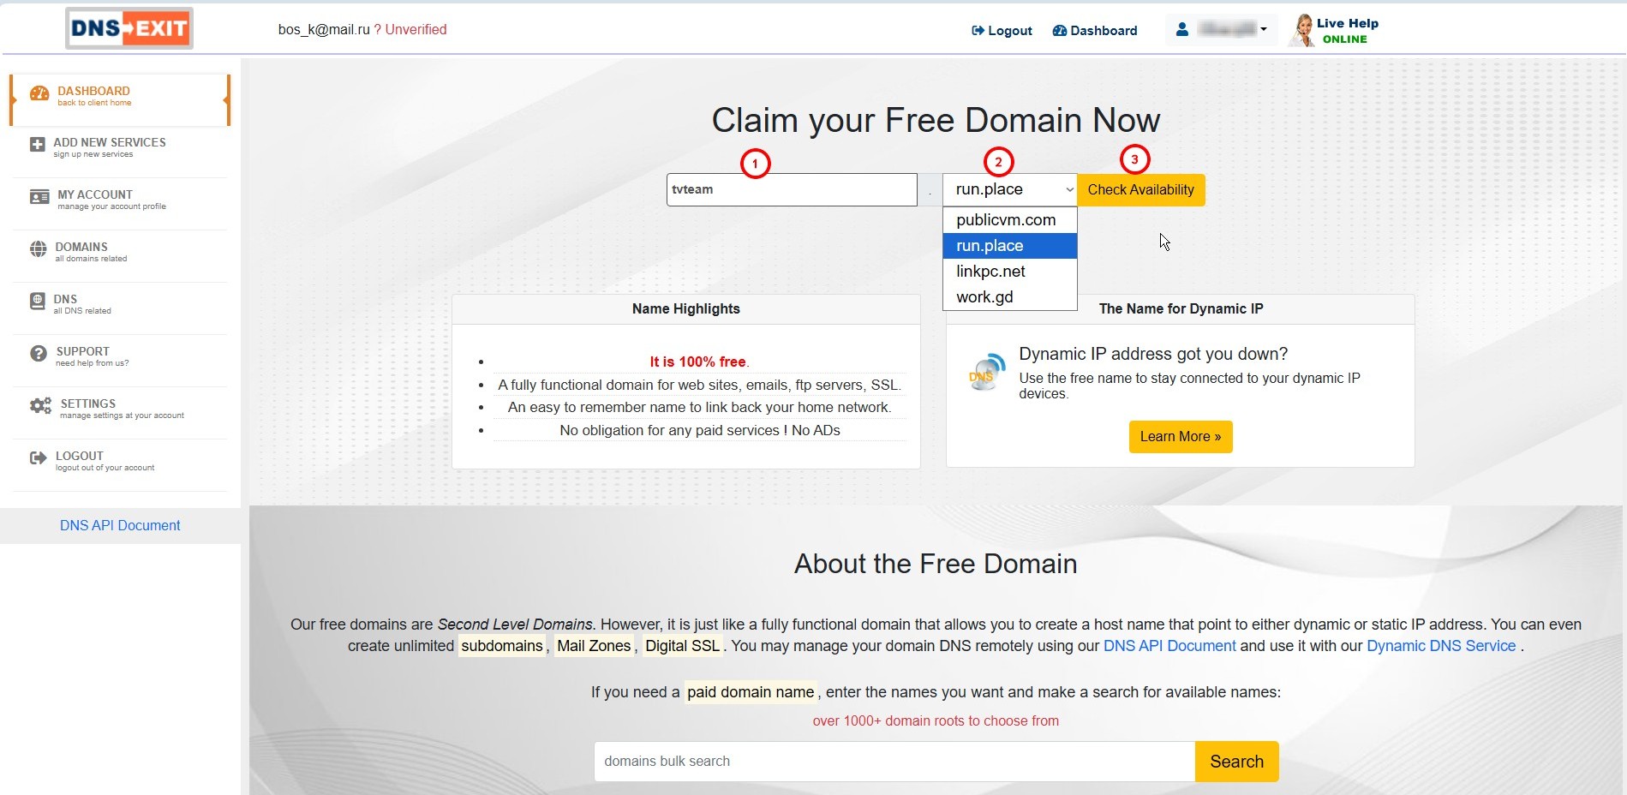Open the user profile dropdown in header
Screen dimensions: 1627x795
pyautogui.click(x=1221, y=30)
